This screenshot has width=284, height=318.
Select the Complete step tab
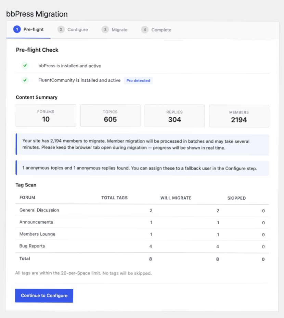[x=156, y=30]
